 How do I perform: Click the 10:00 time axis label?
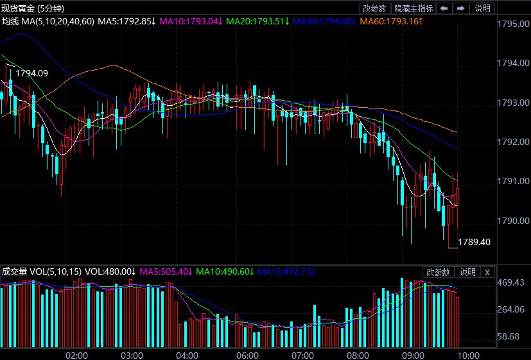(468, 356)
